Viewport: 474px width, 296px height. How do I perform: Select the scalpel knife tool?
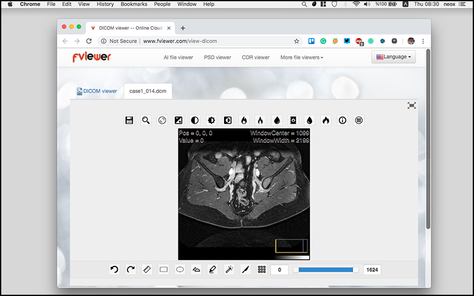(x=245, y=269)
